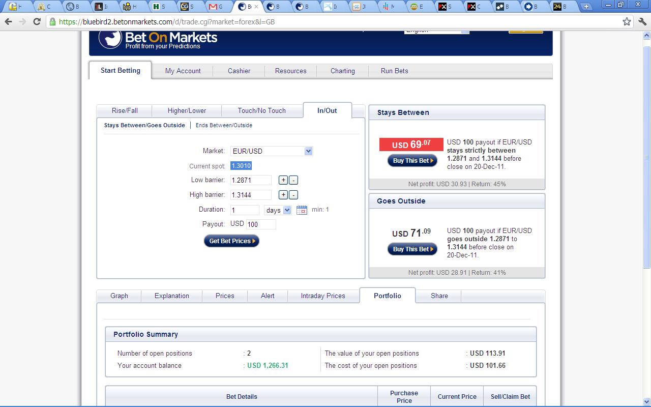Viewport: 651px width, 407px height.
Task: Open the Graph tab
Action: coord(119,296)
